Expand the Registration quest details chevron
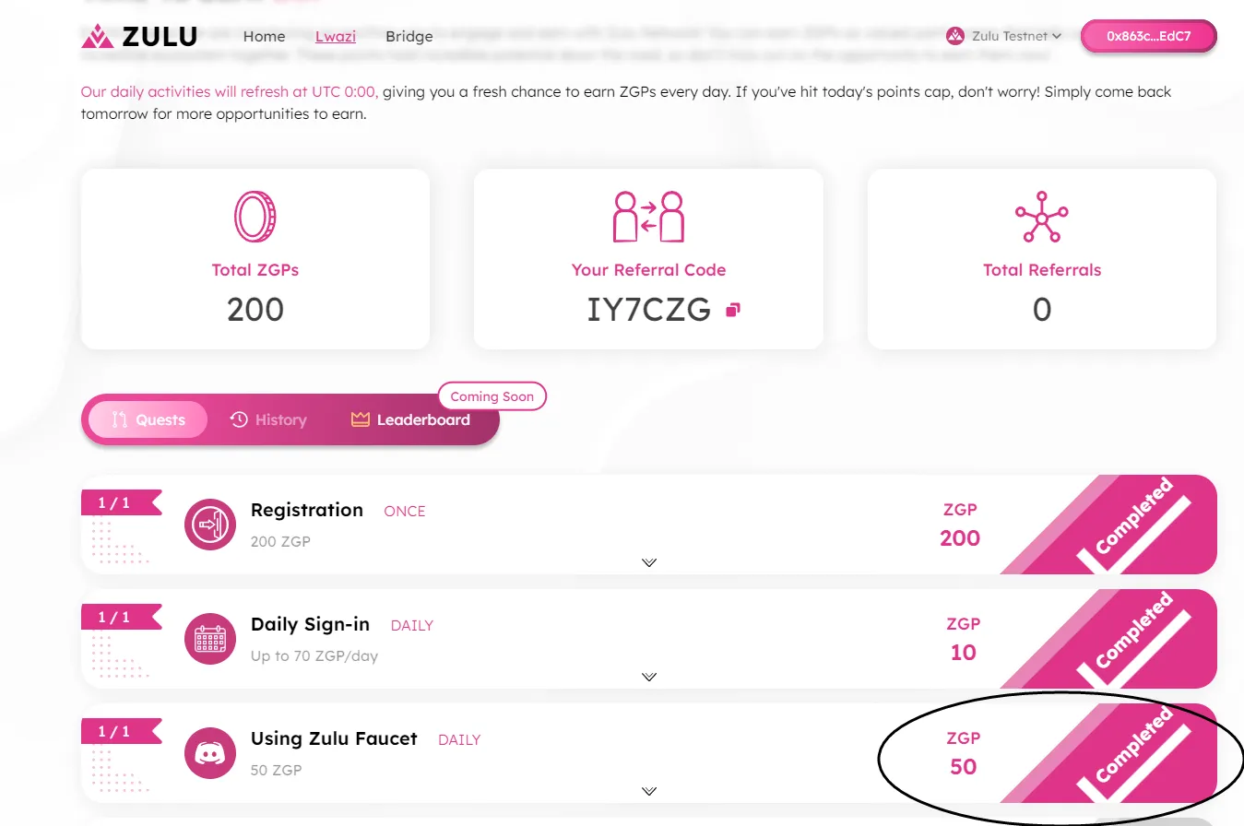Screen dimensions: 1244x826 tap(649, 562)
